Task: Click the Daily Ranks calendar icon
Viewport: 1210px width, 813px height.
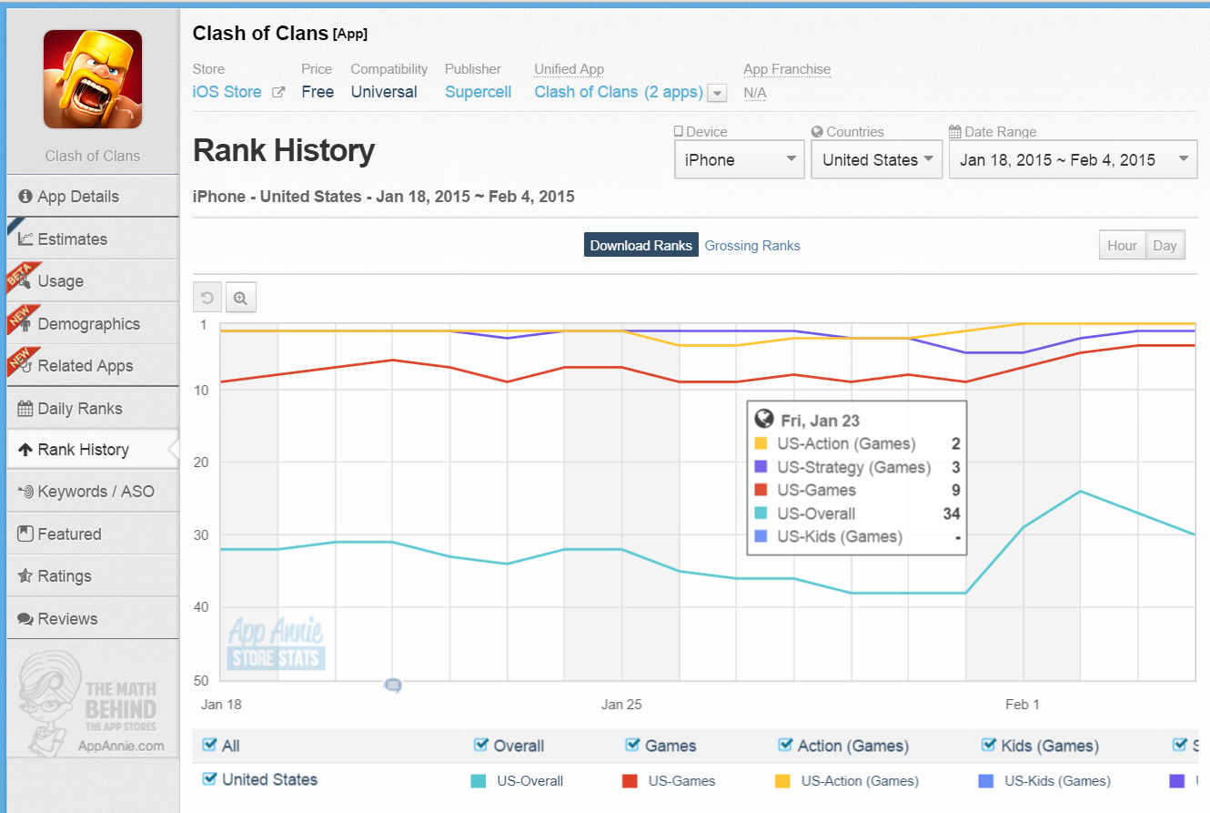Action: pos(25,408)
